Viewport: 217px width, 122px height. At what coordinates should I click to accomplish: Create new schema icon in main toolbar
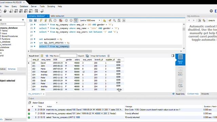click(x=11, y=11)
